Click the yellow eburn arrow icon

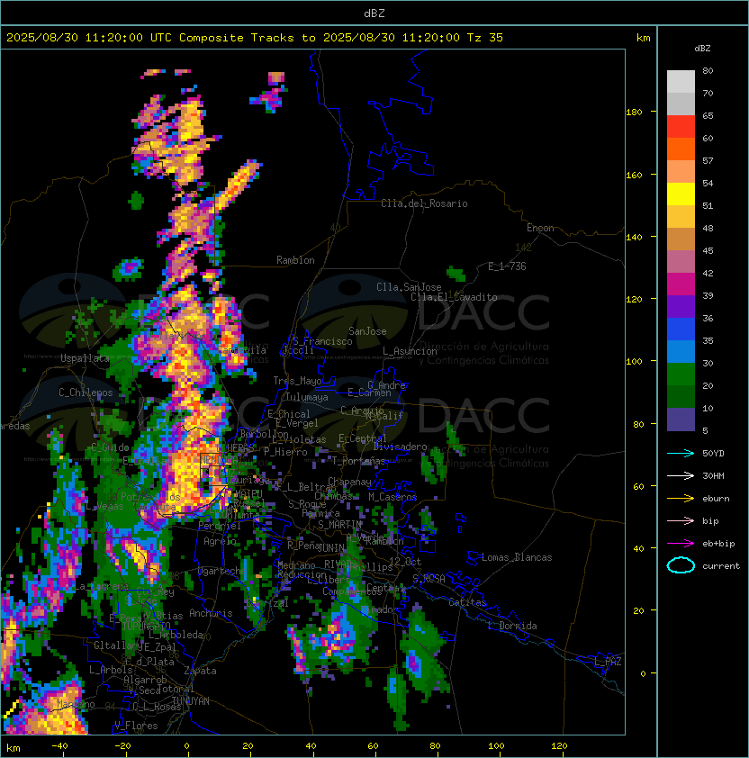click(681, 499)
